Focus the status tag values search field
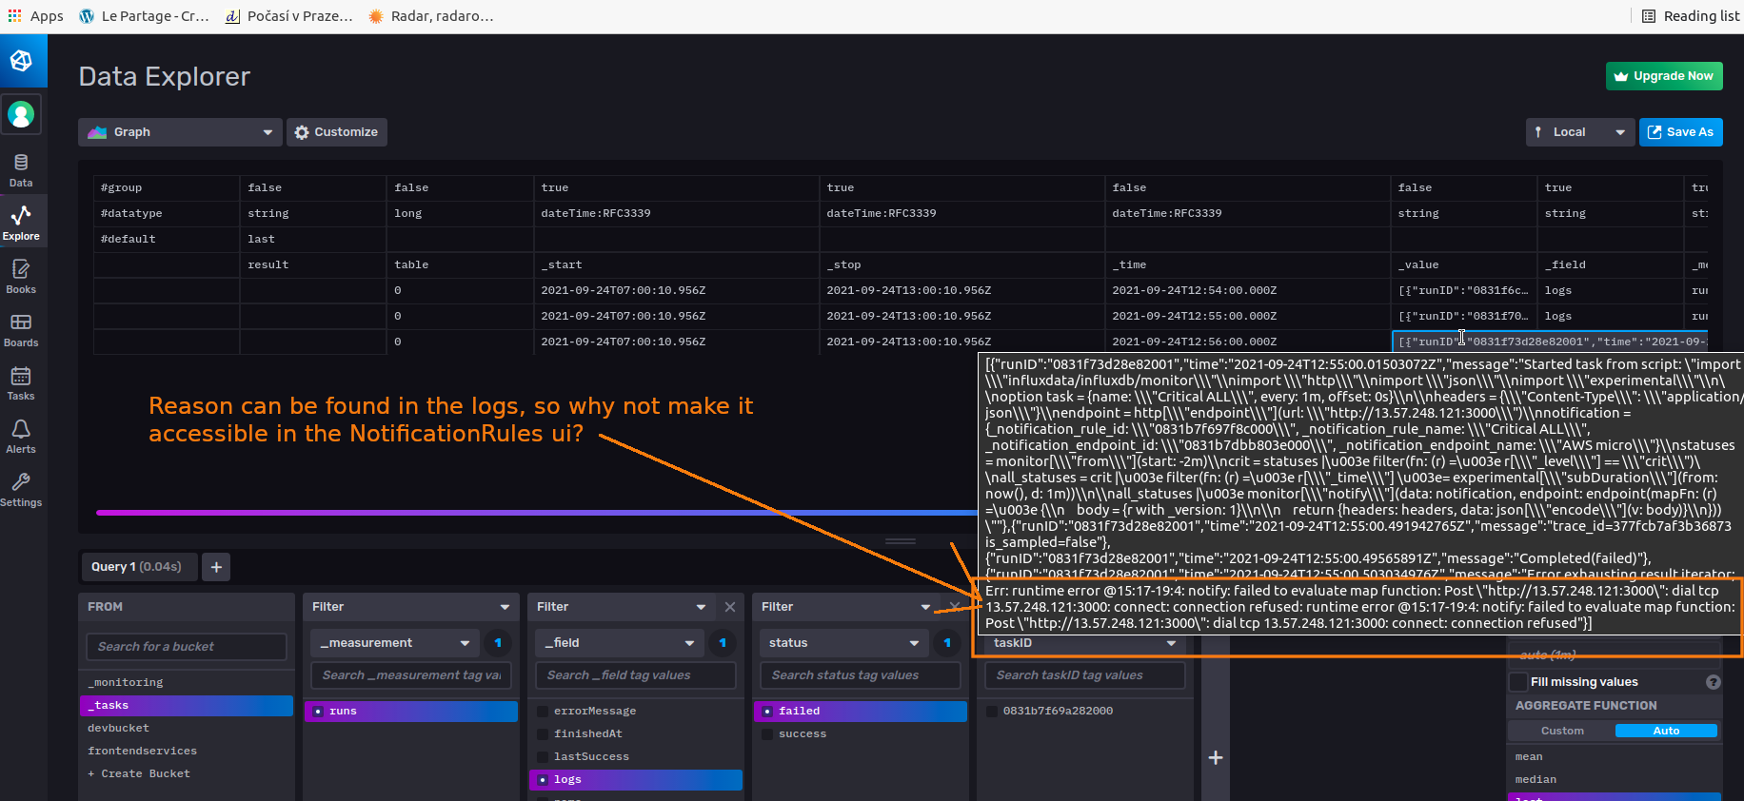The image size is (1744, 801). pos(861,675)
